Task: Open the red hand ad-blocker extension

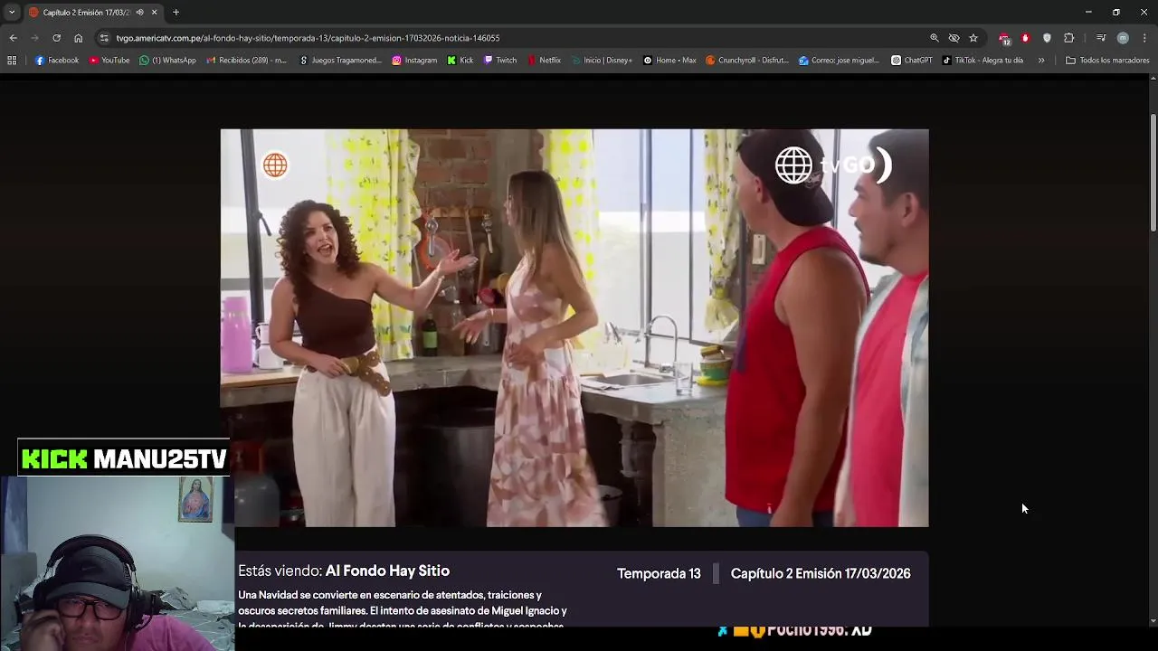Action: pyautogui.click(x=1025, y=38)
